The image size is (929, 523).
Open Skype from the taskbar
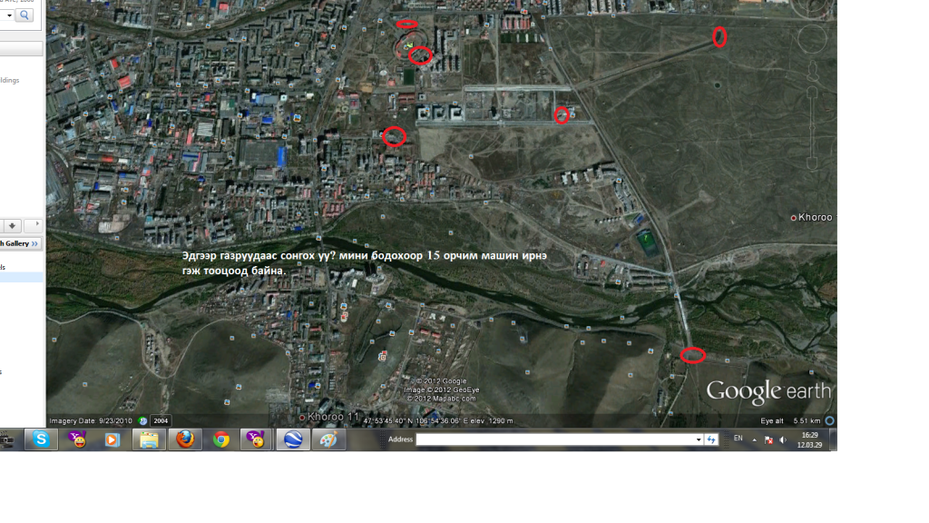41,439
